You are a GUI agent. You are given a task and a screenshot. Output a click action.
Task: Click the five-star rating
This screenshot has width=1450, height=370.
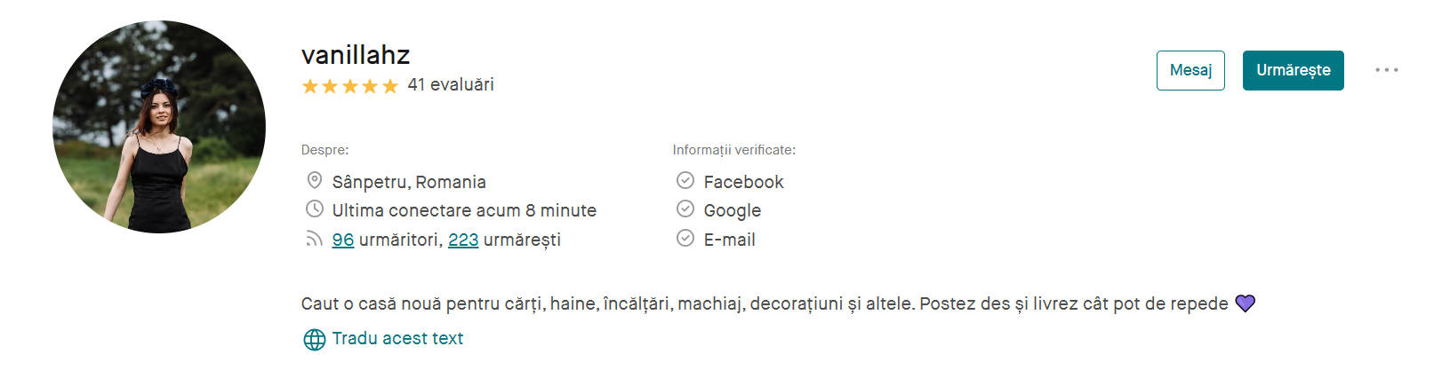(x=349, y=86)
